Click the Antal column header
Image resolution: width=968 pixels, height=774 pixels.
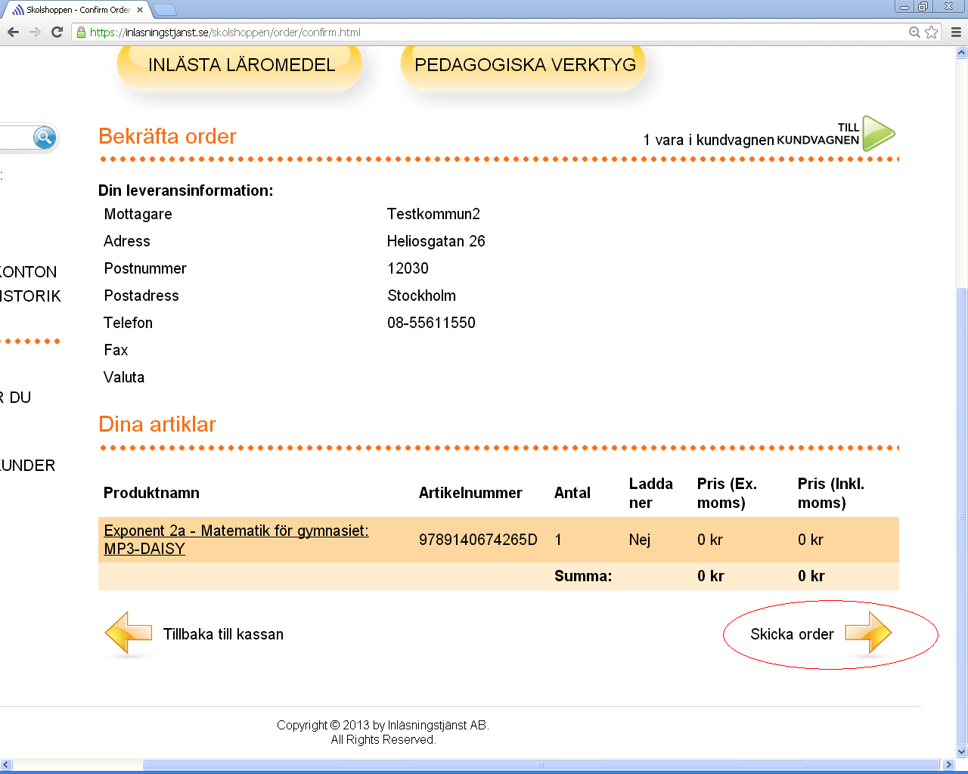click(572, 493)
